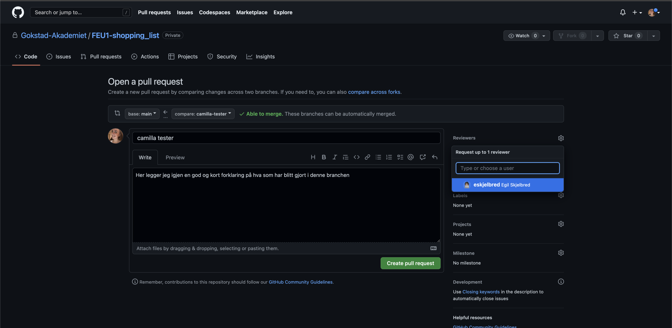Screen dimensions: 672x328
Task: Insert a link with the link icon
Action: 367,157
